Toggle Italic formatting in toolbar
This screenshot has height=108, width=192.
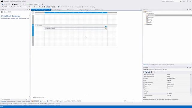pyautogui.click(x=37, y=7)
